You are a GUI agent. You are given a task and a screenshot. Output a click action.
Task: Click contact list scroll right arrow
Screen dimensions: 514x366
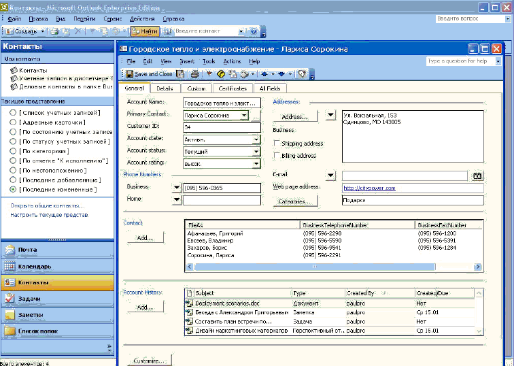477,267
